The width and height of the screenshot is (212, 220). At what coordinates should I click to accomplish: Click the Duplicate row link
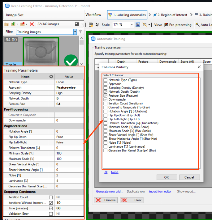pos(136,192)
